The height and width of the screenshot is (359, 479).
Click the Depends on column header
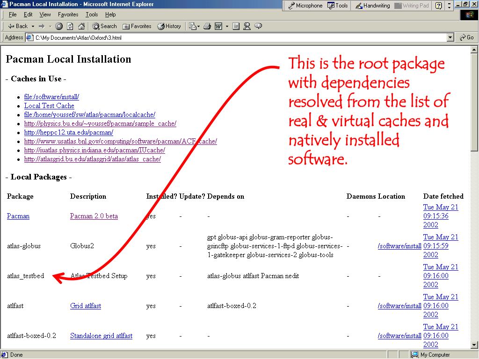(226, 196)
